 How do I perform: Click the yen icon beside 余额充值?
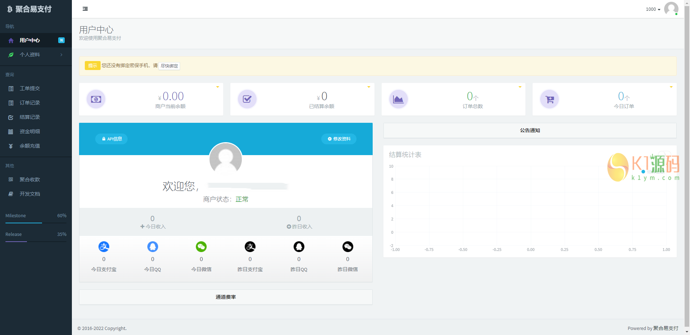coord(11,146)
